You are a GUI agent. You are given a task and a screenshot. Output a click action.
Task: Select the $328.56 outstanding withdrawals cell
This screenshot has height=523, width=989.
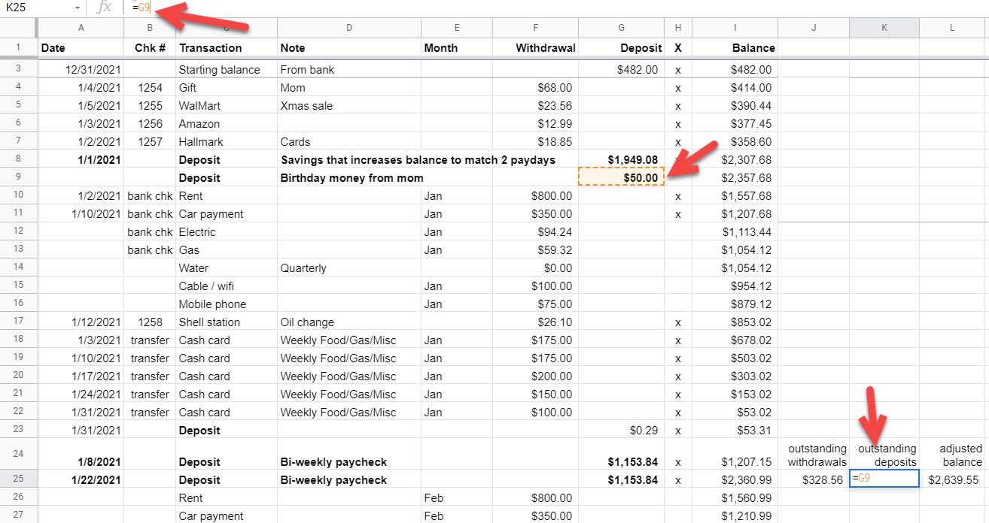[x=813, y=479]
